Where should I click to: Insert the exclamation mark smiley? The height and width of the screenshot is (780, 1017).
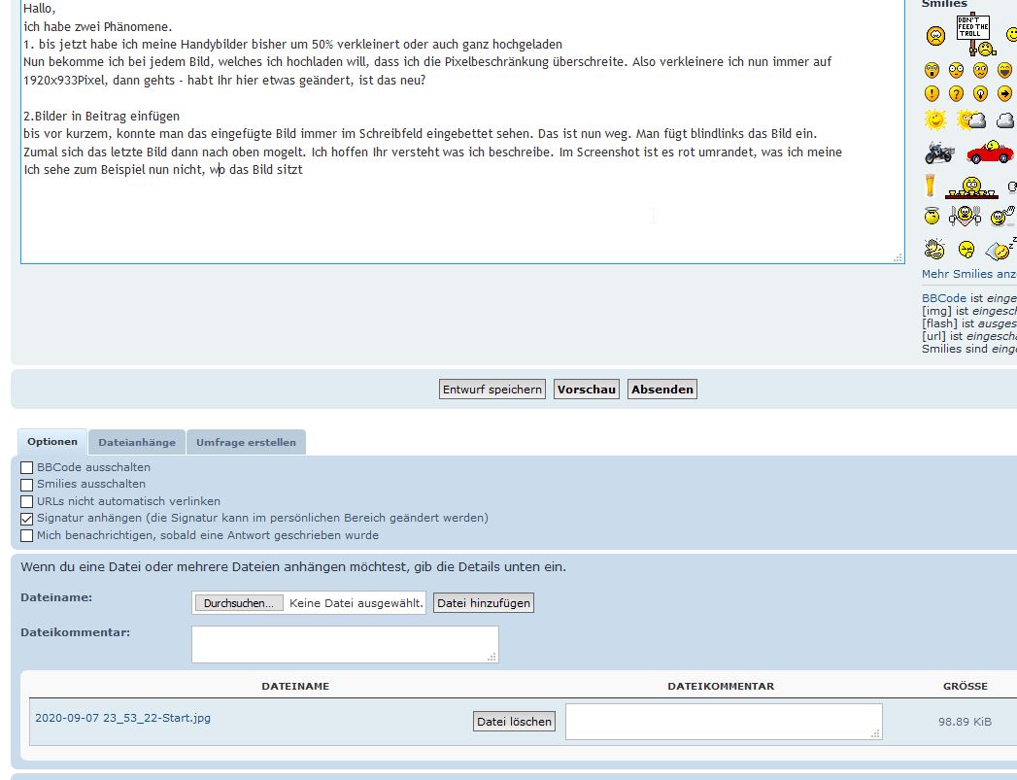tap(932, 94)
